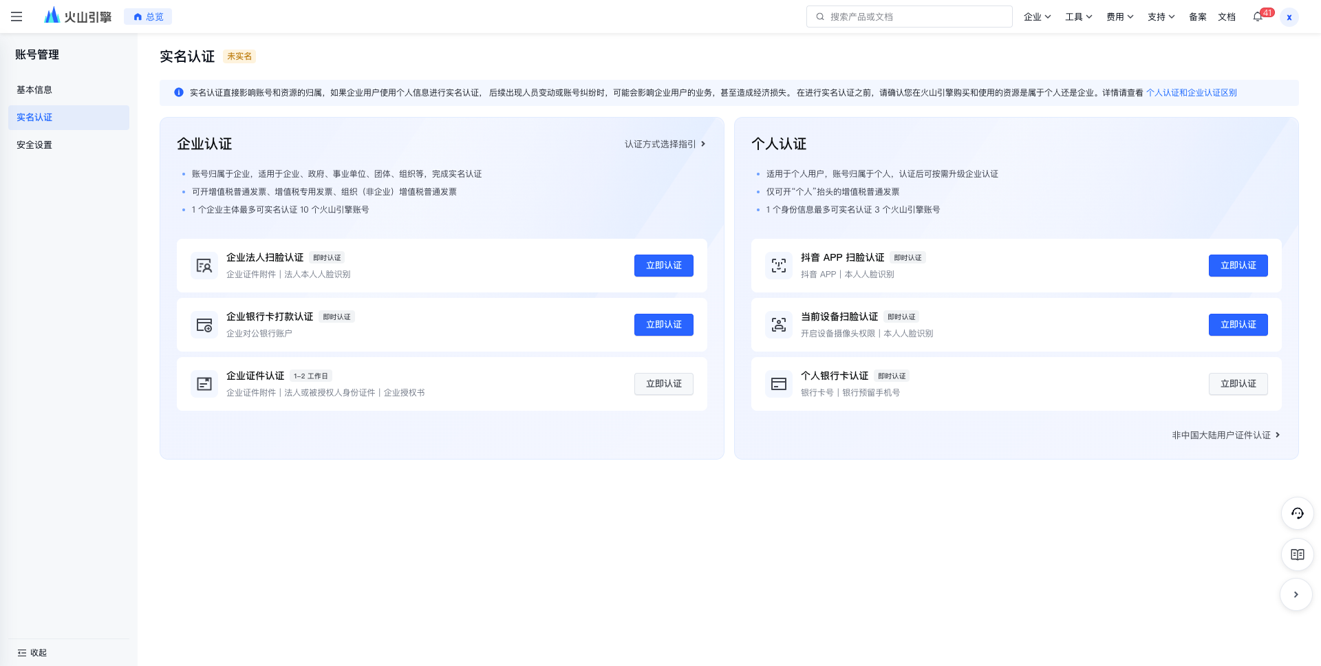Click the 即时认证 tag beside 企业法人扫脸认证

click(327, 258)
